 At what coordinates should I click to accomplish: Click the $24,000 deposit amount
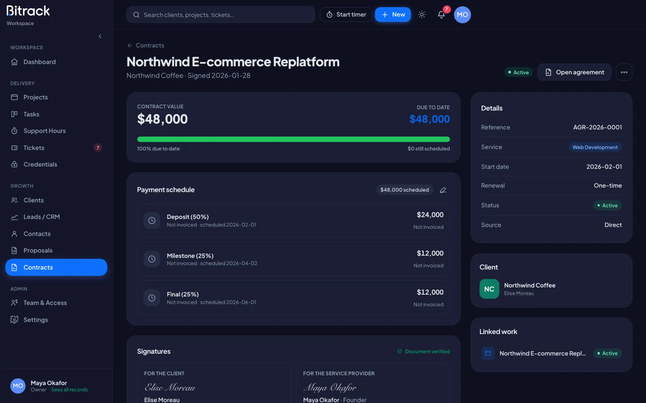click(x=430, y=215)
